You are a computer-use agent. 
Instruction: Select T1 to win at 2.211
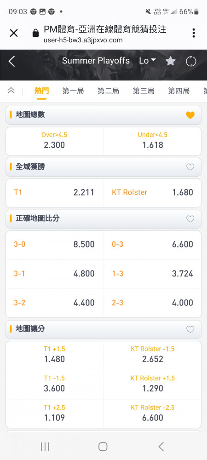[55, 192]
